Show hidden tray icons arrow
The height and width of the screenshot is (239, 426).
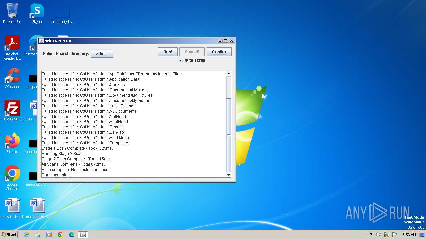(371, 234)
